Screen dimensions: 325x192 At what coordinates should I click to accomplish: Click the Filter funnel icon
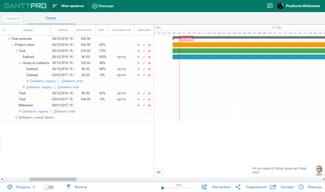coord(68,187)
